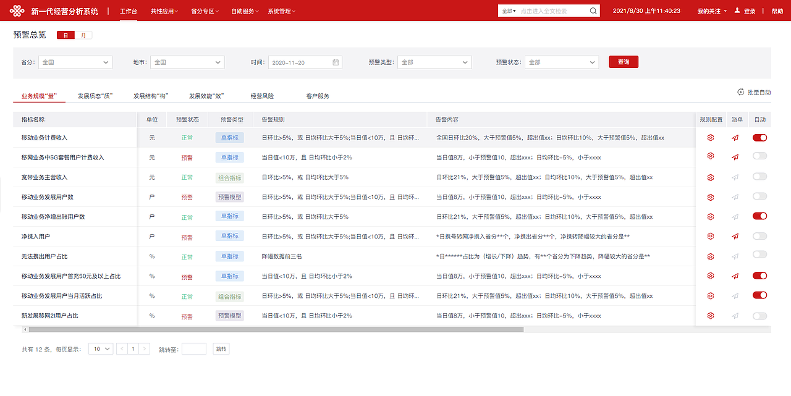Disable auto toggle for 移动业务发展用户首充50元及以上占比
The height and width of the screenshot is (396, 791).
coord(759,276)
